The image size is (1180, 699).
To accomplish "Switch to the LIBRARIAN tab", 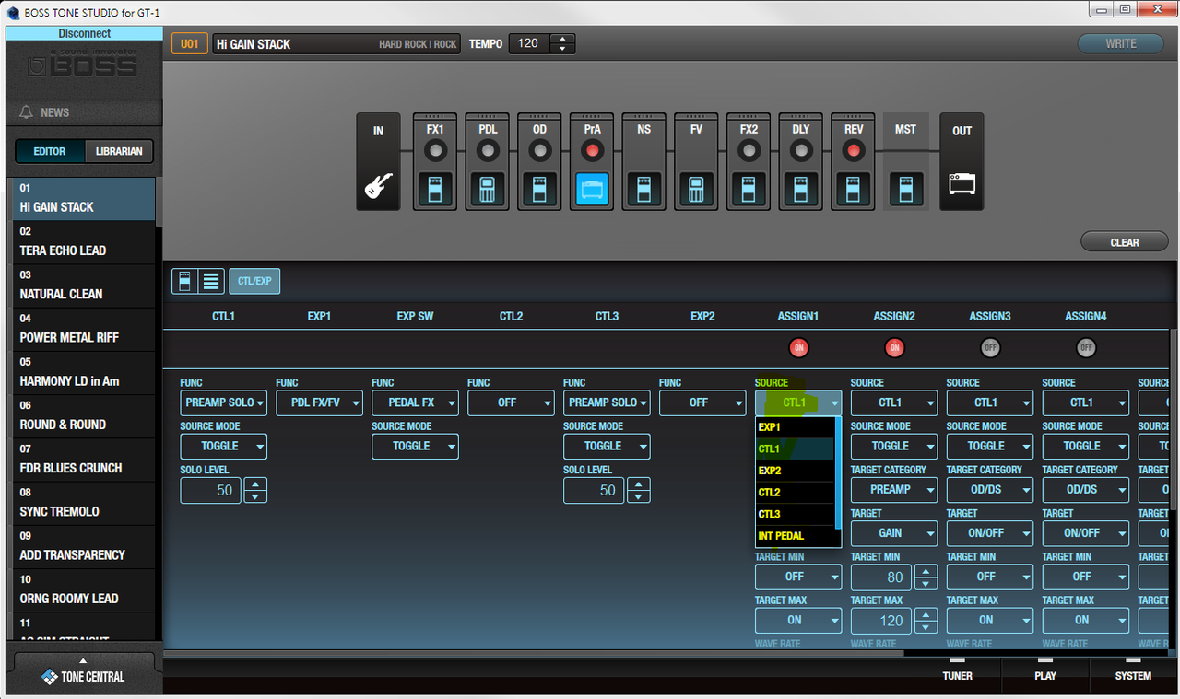I will (x=119, y=151).
